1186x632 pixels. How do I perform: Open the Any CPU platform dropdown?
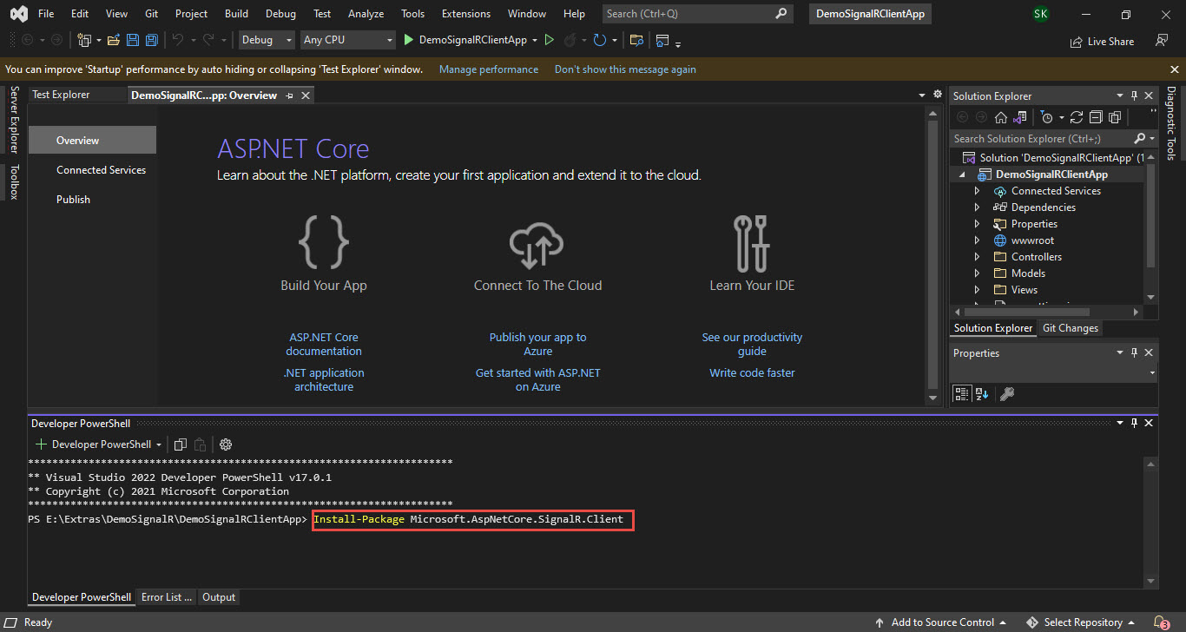pos(347,40)
